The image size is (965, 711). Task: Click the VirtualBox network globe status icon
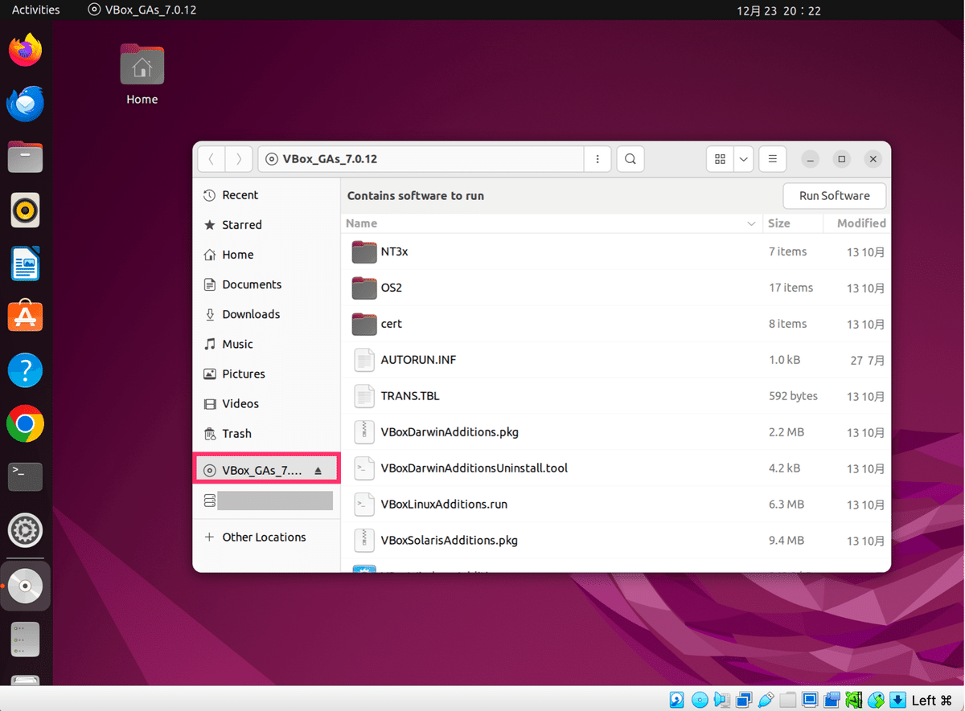click(x=877, y=700)
